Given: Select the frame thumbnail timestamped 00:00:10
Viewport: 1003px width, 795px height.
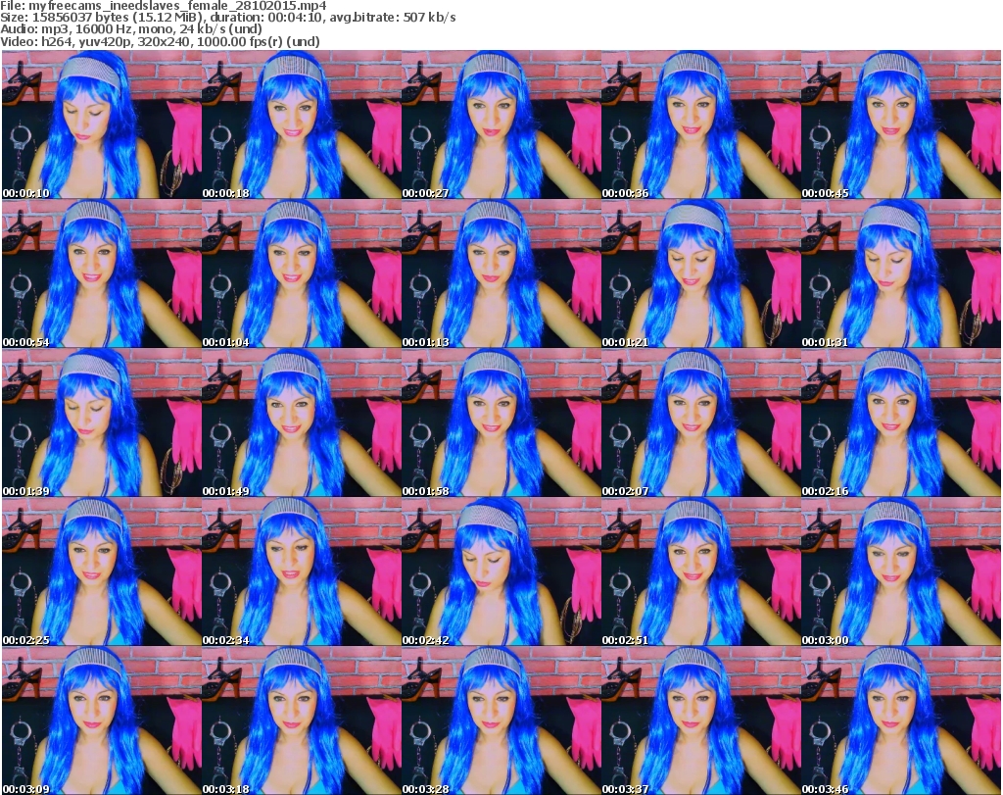Looking at the screenshot, I should click(x=102, y=124).
